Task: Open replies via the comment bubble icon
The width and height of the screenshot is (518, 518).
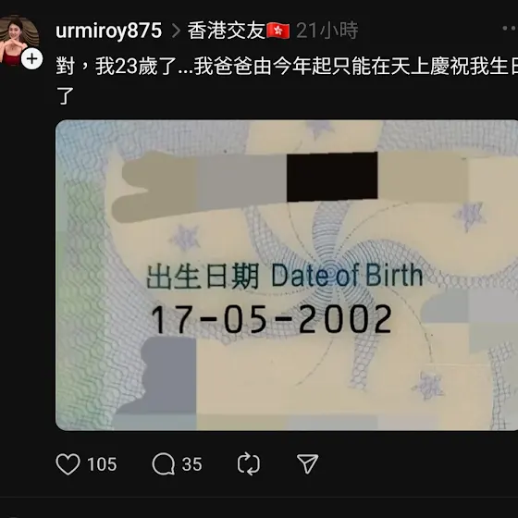Action: pos(163,463)
